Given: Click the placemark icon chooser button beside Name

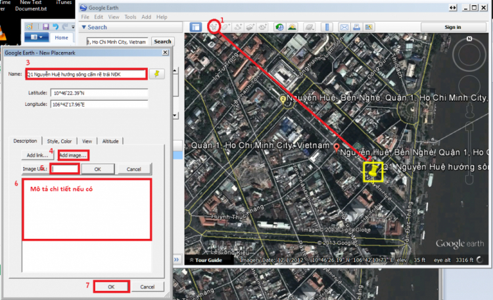Looking at the screenshot, I should click(x=156, y=74).
